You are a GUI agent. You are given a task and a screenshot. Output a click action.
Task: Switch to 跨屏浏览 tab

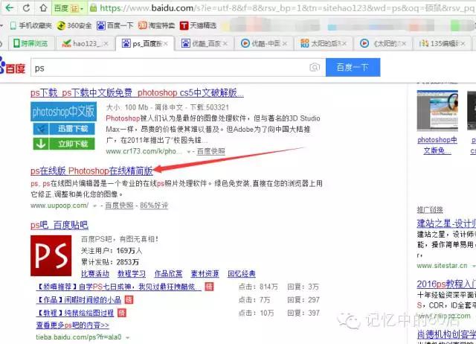point(30,43)
